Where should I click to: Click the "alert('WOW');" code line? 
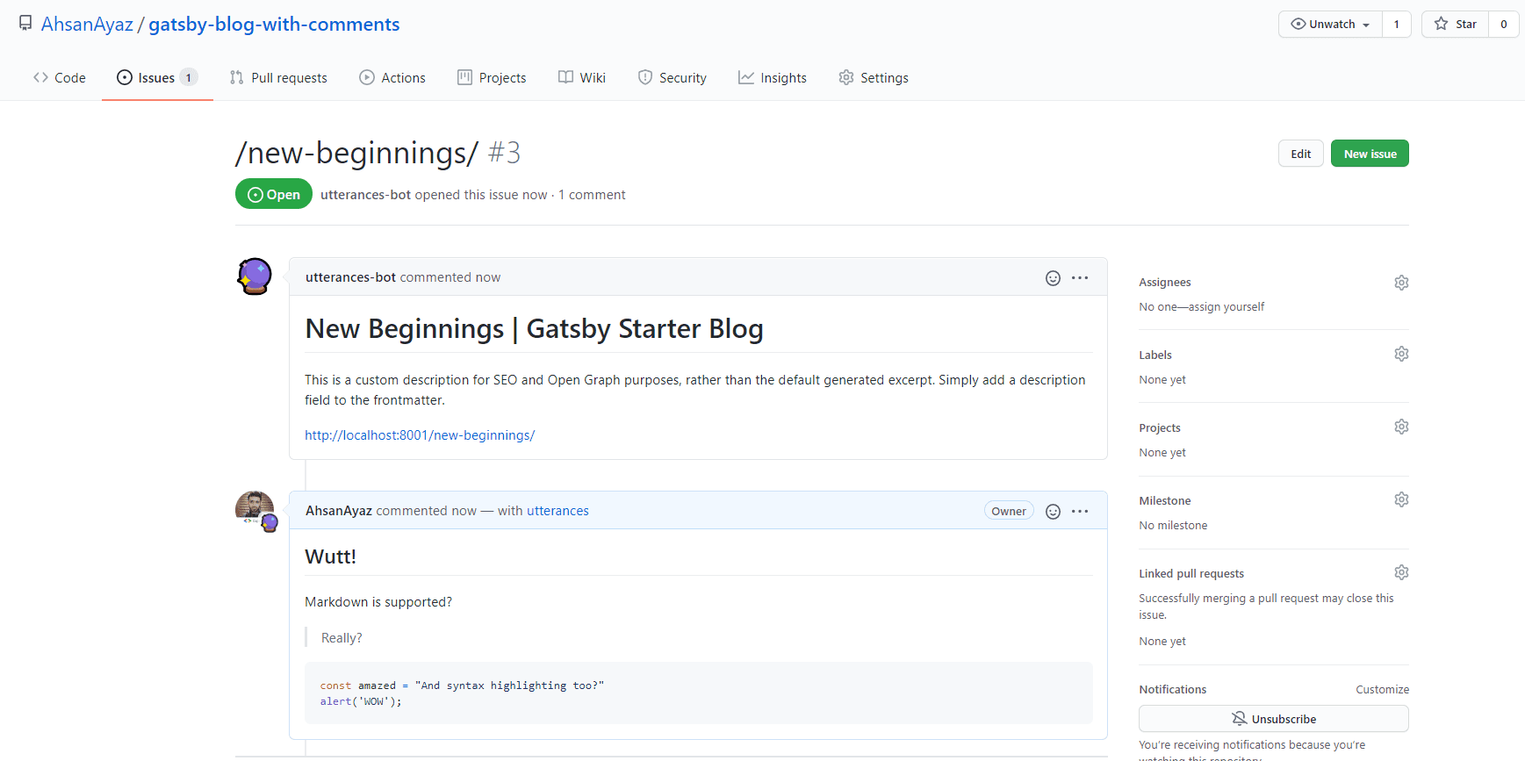361,701
